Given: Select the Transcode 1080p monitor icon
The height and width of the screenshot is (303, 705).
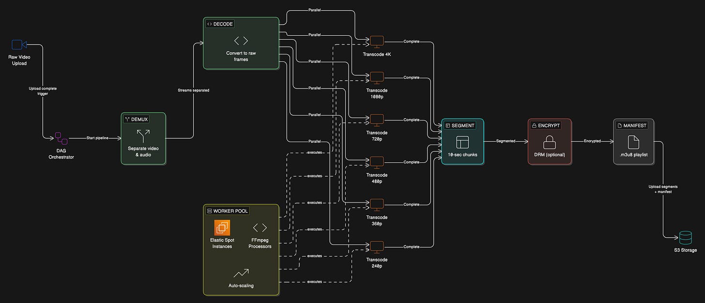Looking at the screenshot, I should tap(377, 78).
